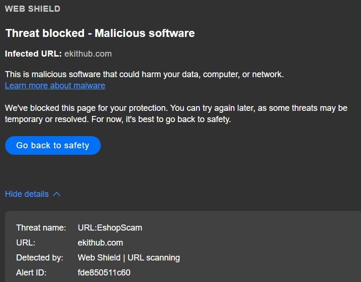Click the chevron arrow beside Hide details

tap(57, 194)
